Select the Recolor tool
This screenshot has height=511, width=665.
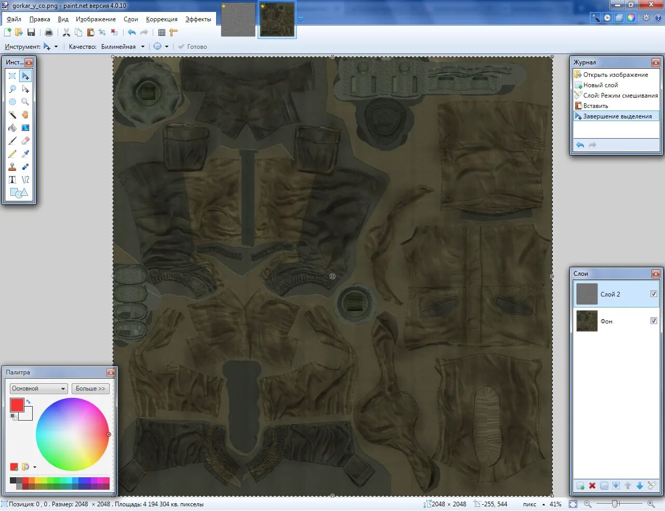point(25,167)
